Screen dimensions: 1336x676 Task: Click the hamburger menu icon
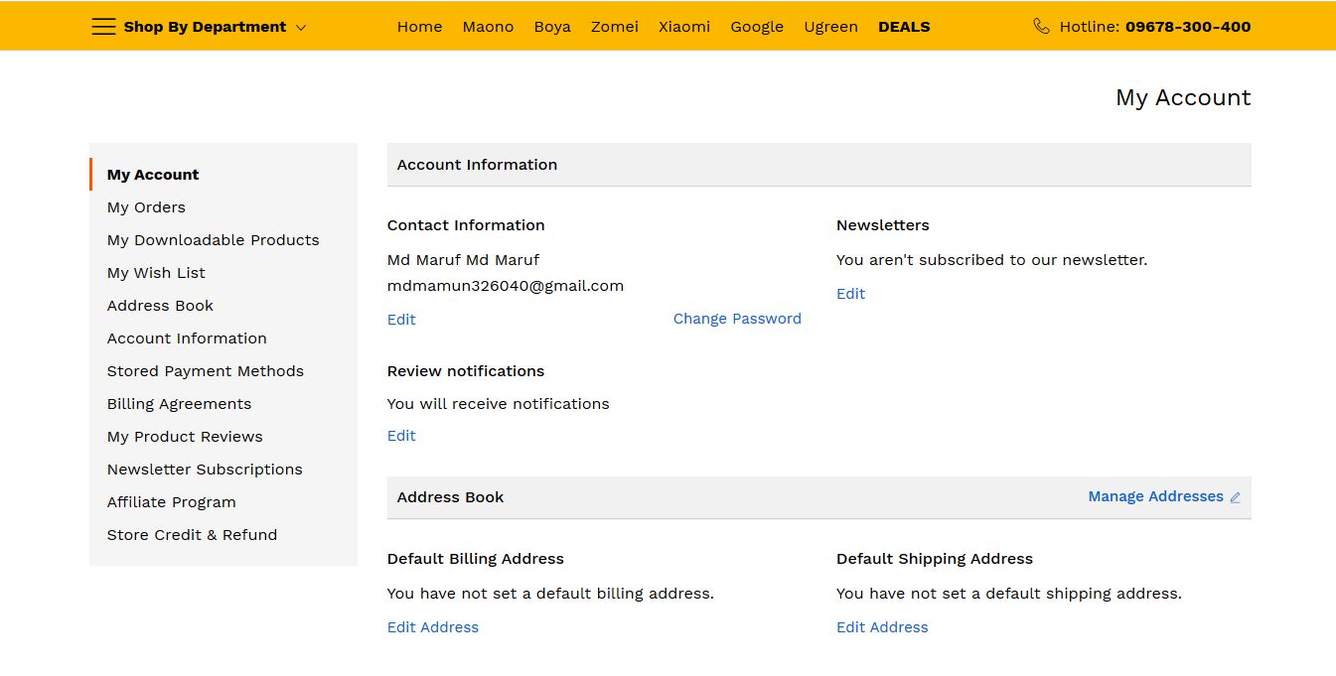pos(103,27)
